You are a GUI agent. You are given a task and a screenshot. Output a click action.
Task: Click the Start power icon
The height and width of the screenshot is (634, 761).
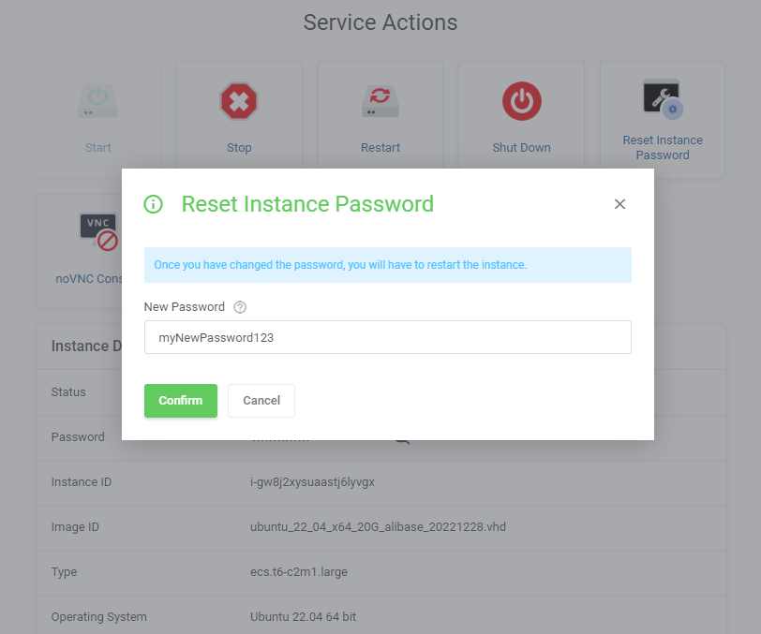tap(98, 101)
